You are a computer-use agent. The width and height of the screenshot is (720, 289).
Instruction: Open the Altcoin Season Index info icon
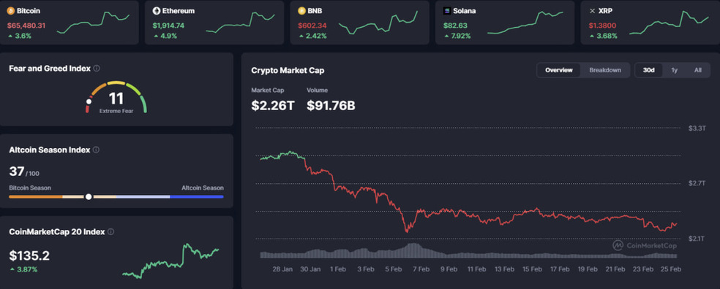click(x=96, y=150)
